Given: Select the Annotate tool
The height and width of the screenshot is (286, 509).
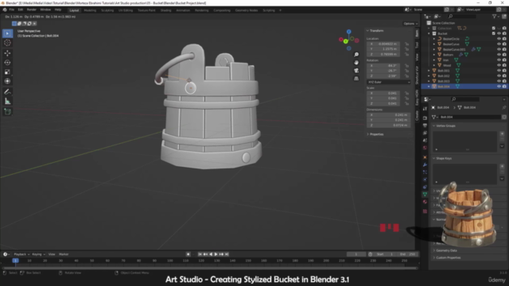Looking at the screenshot, I should pyautogui.click(x=7, y=92).
